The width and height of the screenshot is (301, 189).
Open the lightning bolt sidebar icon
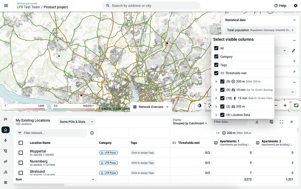[x=5, y=141]
